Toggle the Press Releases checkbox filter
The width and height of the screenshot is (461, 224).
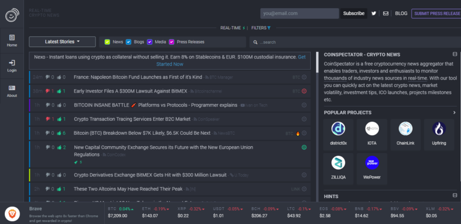pyautogui.click(x=171, y=42)
